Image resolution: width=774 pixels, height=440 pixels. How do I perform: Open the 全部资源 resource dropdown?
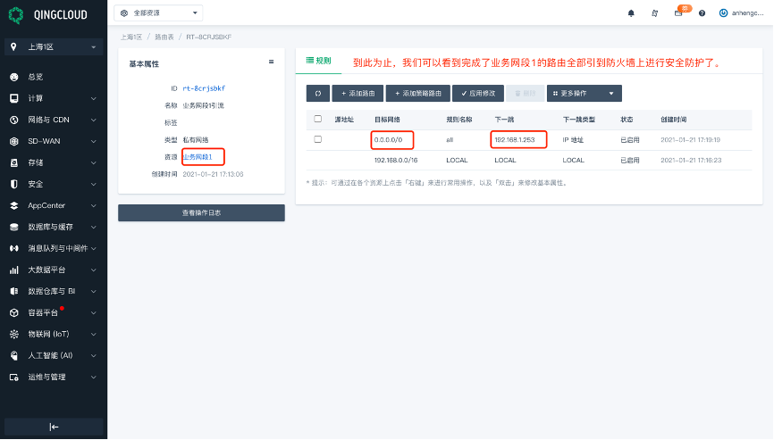pyautogui.click(x=159, y=13)
